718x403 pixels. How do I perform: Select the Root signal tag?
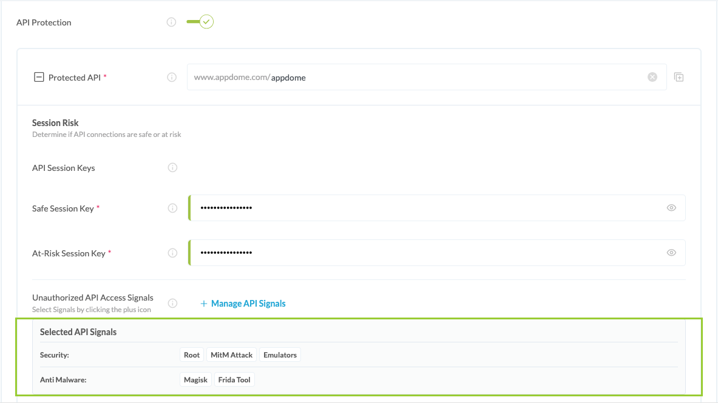pos(192,355)
